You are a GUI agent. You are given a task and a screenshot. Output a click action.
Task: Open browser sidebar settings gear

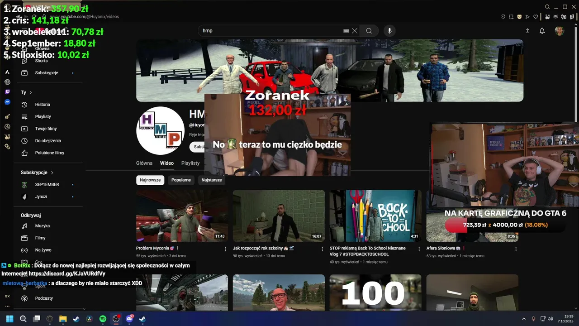point(7,147)
